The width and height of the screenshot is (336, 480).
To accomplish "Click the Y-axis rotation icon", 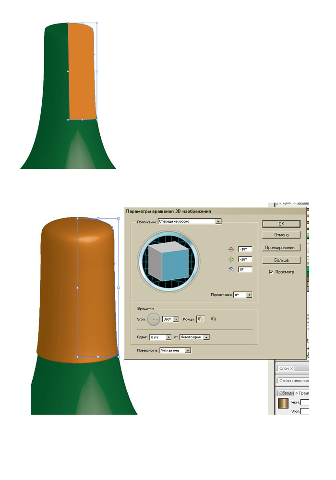I will point(231,260).
